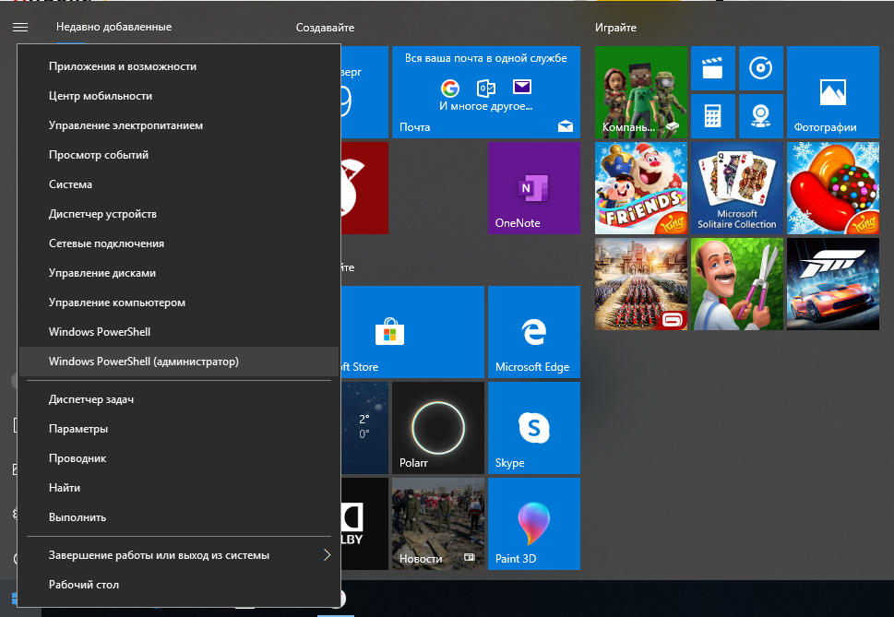Open the Фотографии tile
This screenshot has height=617, width=894.
click(x=833, y=92)
